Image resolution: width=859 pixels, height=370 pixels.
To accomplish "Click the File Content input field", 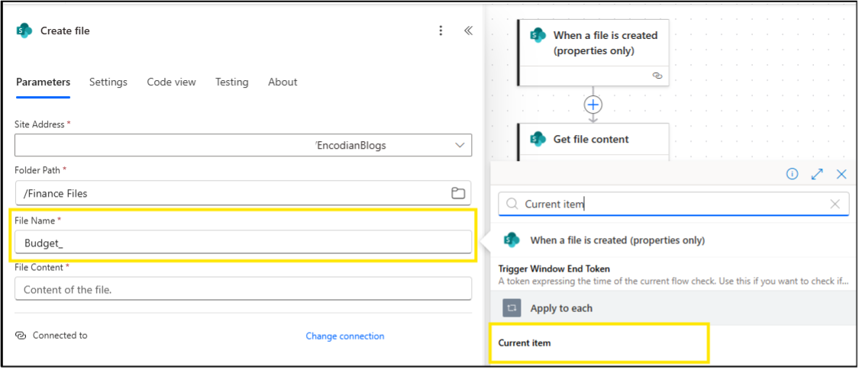I will click(x=243, y=289).
